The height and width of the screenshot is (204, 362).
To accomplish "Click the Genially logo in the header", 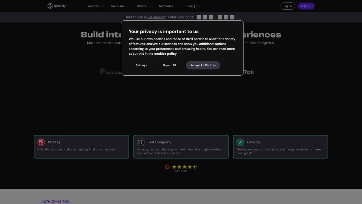I will tap(57, 6).
